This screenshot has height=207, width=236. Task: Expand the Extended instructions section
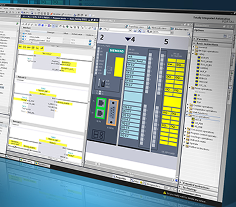click(180, 182)
